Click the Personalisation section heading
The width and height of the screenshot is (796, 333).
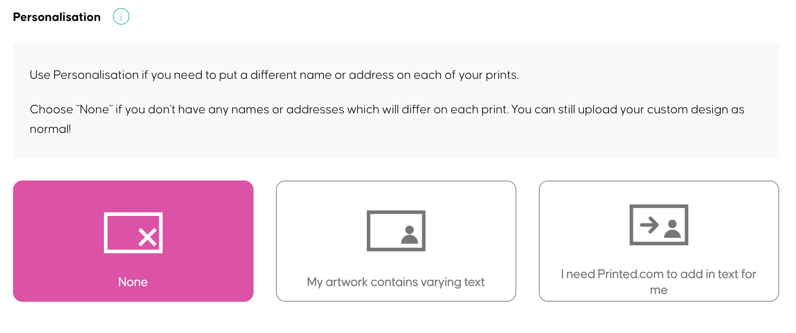pos(56,17)
